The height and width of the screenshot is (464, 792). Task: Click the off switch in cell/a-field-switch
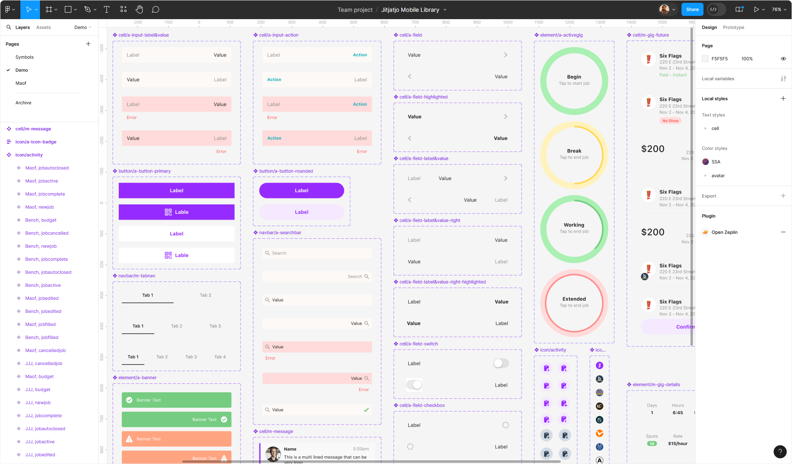[501, 363]
